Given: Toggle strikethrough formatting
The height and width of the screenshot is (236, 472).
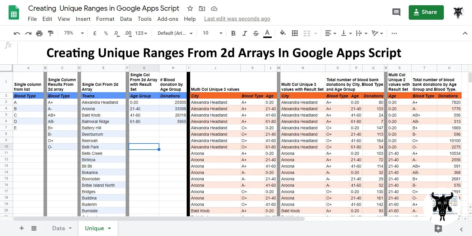Looking at the screenshot, I should pyautogui.click(x=256, y=33).
